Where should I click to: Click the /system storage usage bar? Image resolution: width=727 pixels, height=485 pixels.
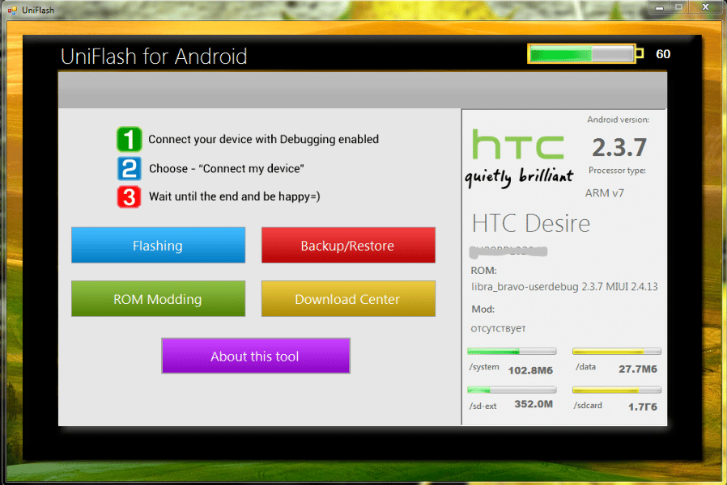click(512, 352)
